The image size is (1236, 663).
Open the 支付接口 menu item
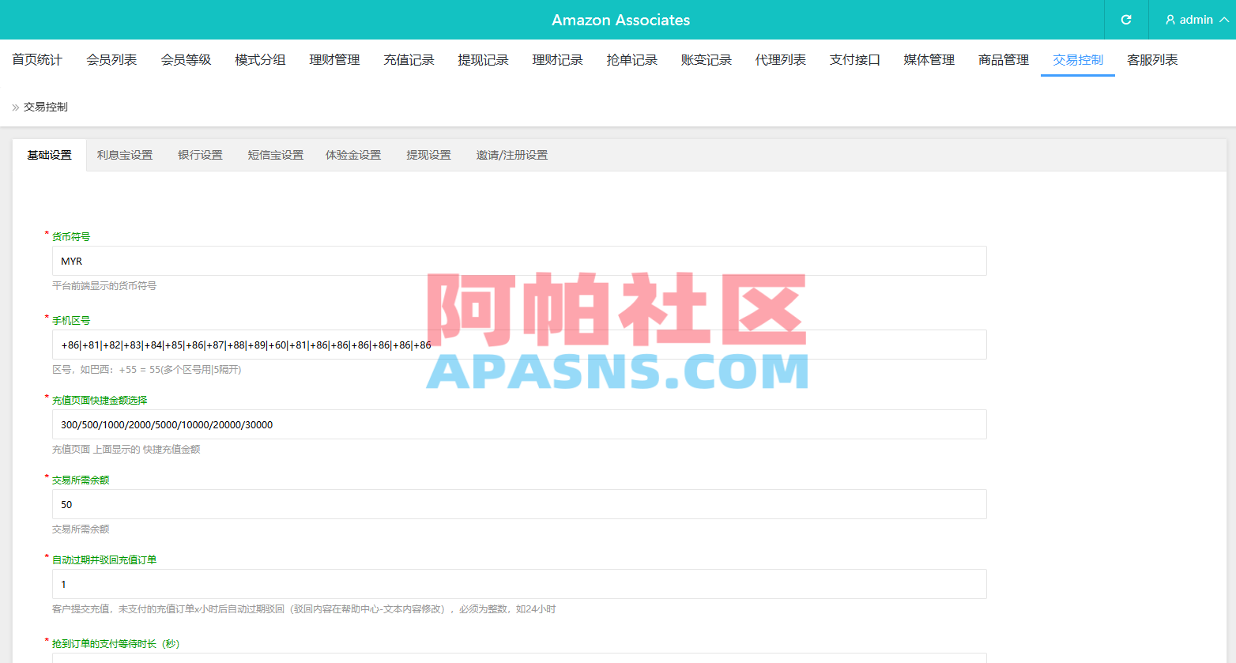(x=854, y=60)
